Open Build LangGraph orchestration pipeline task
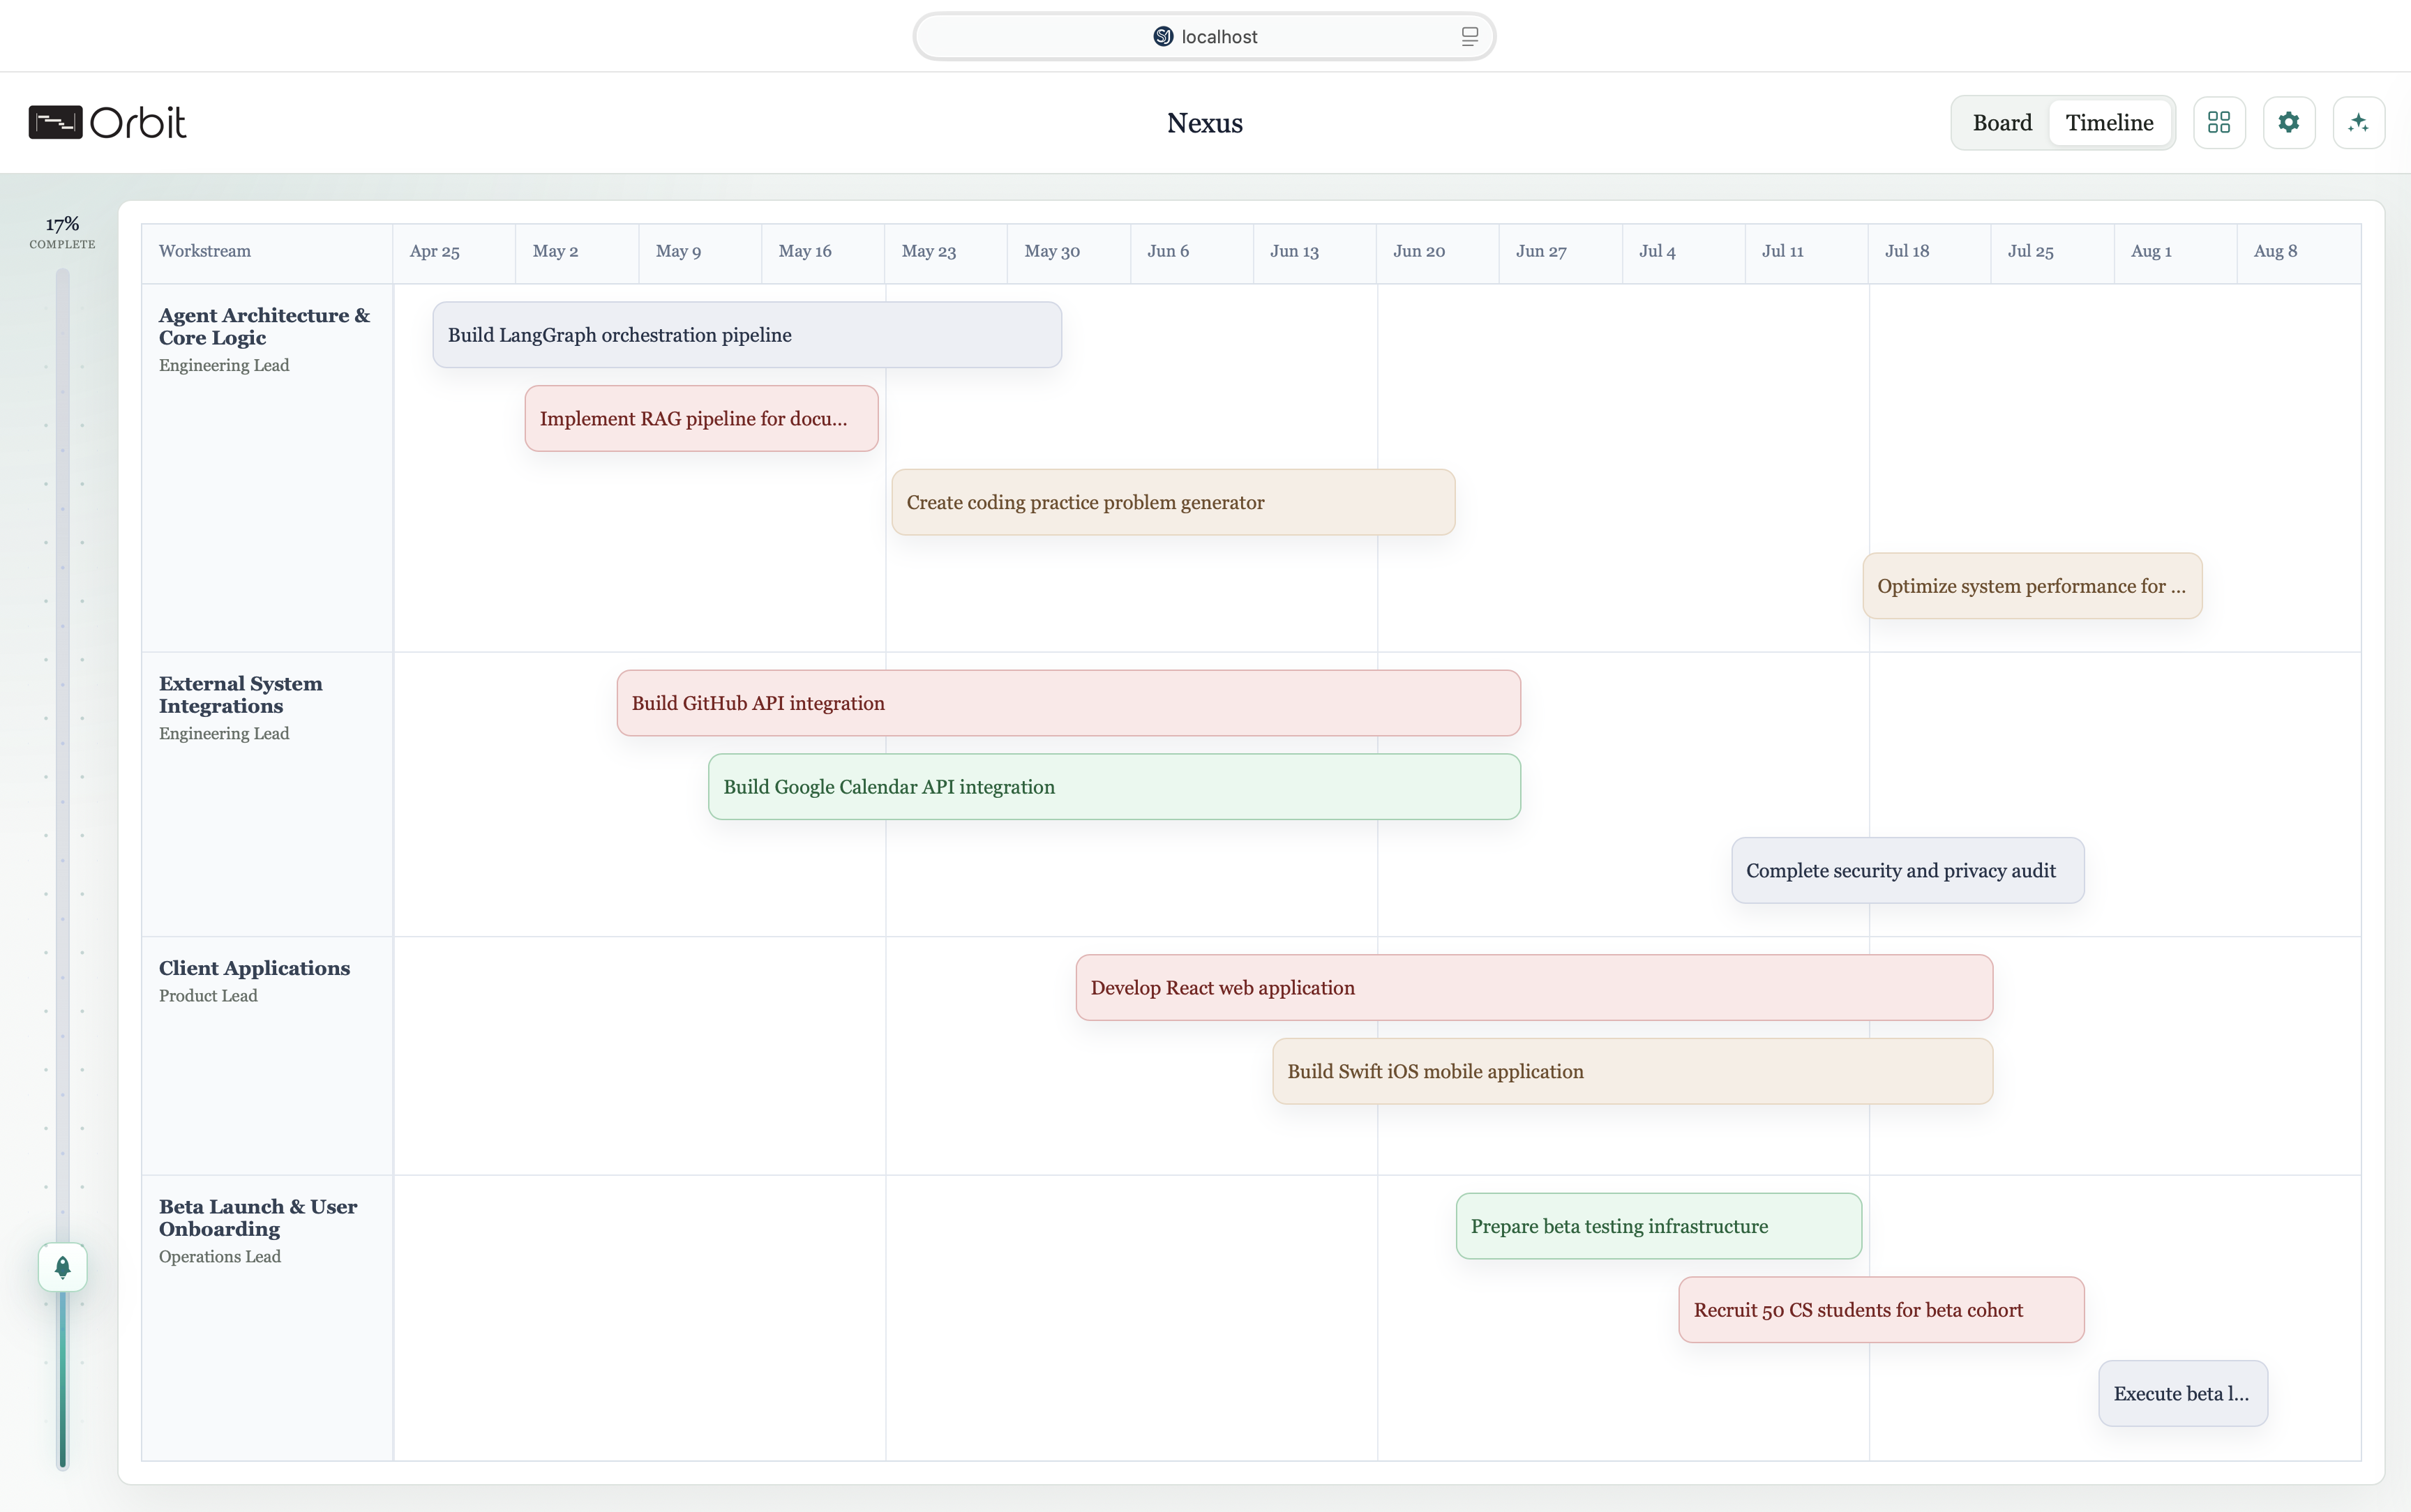Image resolution: width=2411 pixels, height=1512 pixels. click(x=746, y=335)
